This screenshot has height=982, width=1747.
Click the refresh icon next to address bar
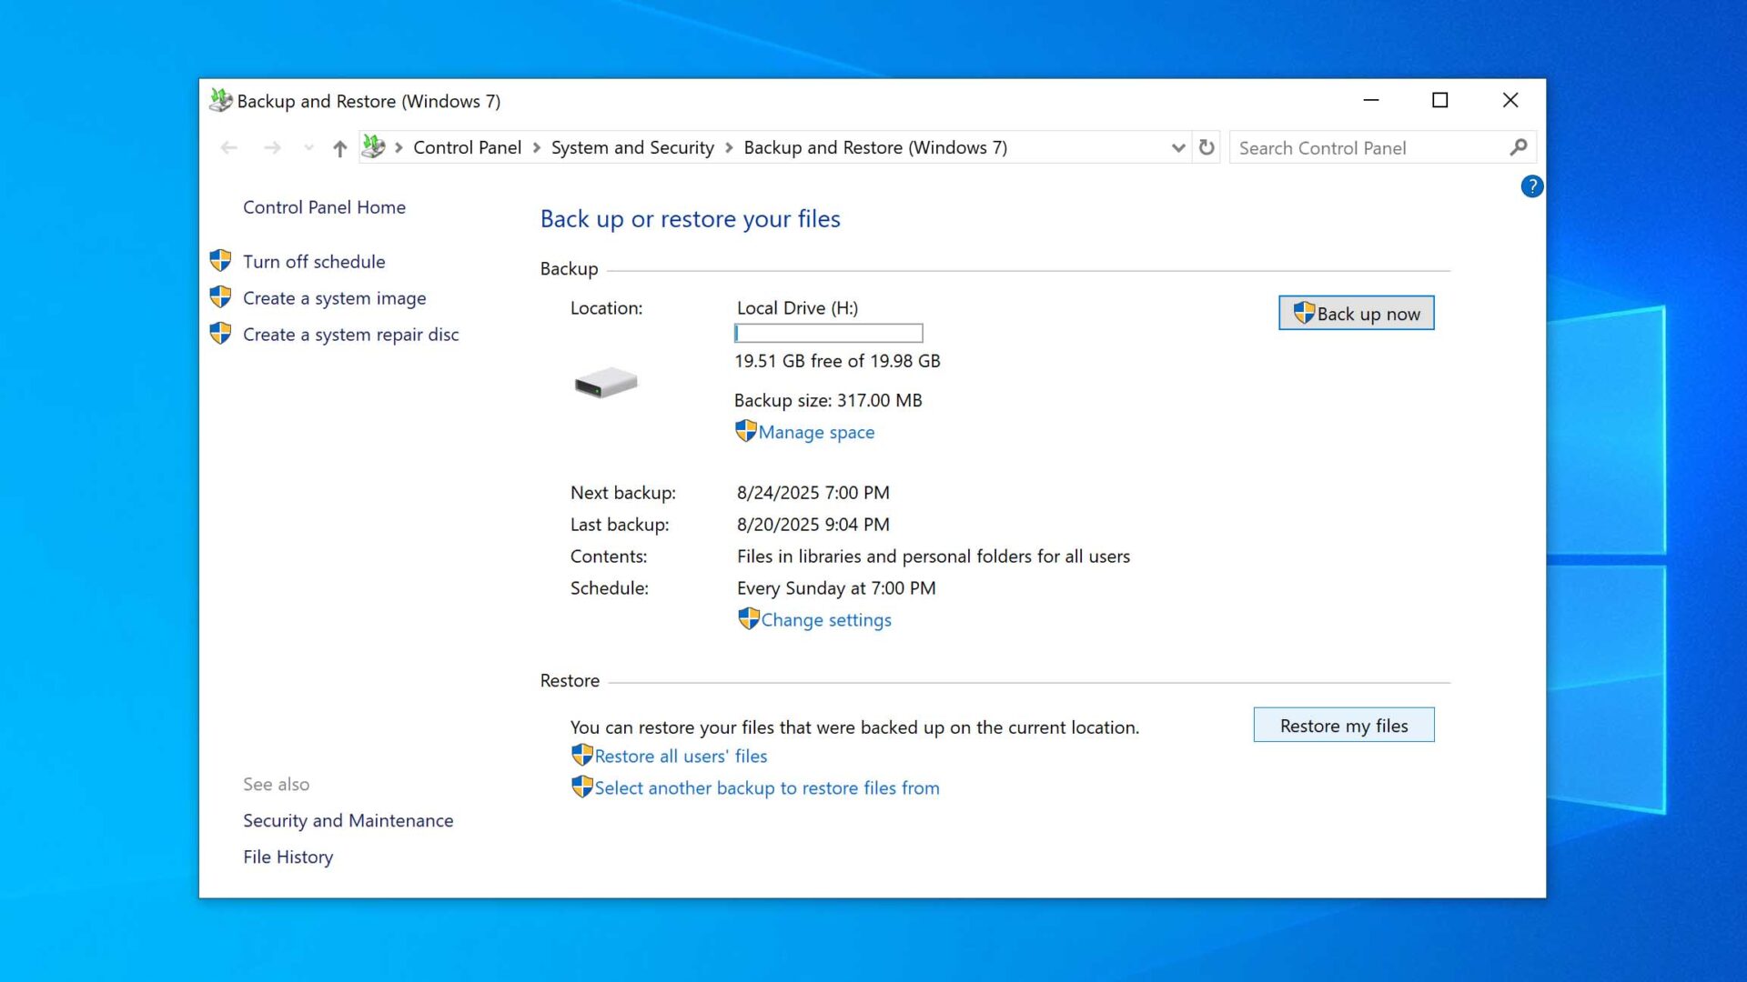coord(1206,147)
